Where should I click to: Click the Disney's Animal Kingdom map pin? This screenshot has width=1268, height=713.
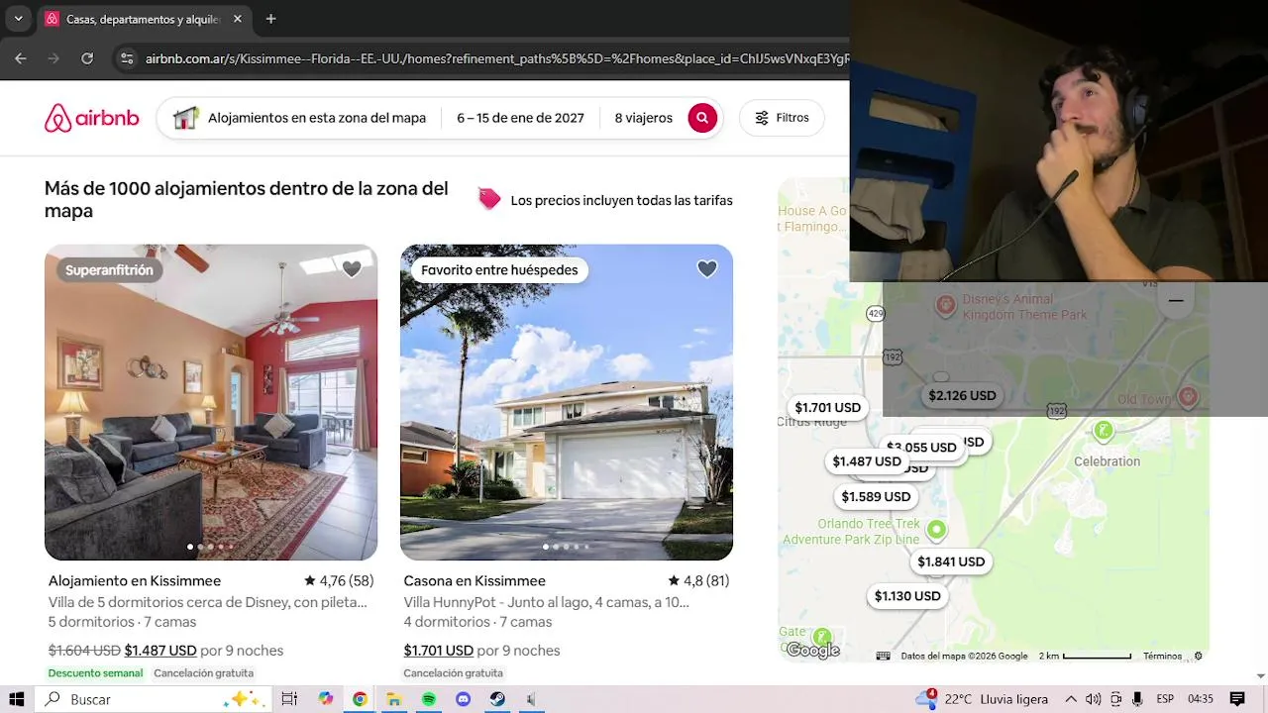945,304
